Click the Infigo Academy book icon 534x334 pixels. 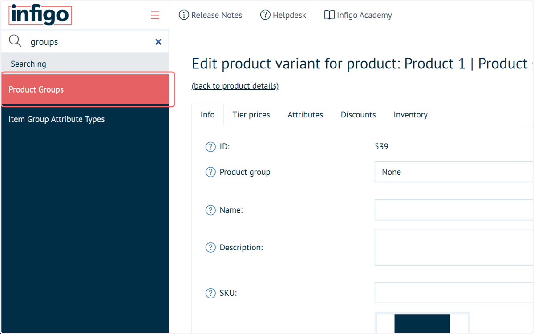pyautogui.click(x=329, y=15)
